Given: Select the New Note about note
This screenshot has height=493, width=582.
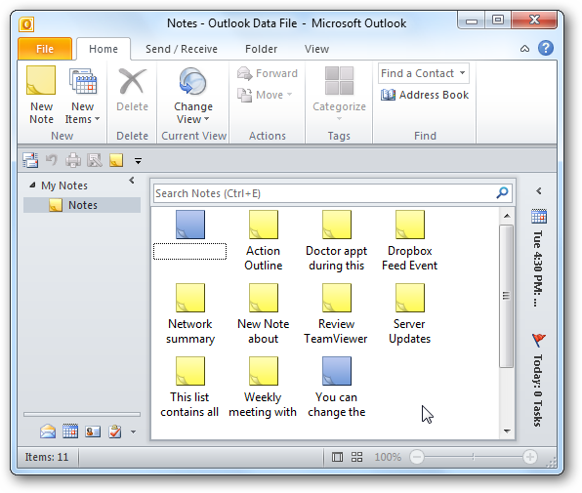Looking at the screenshot, I should pos(263,314).
